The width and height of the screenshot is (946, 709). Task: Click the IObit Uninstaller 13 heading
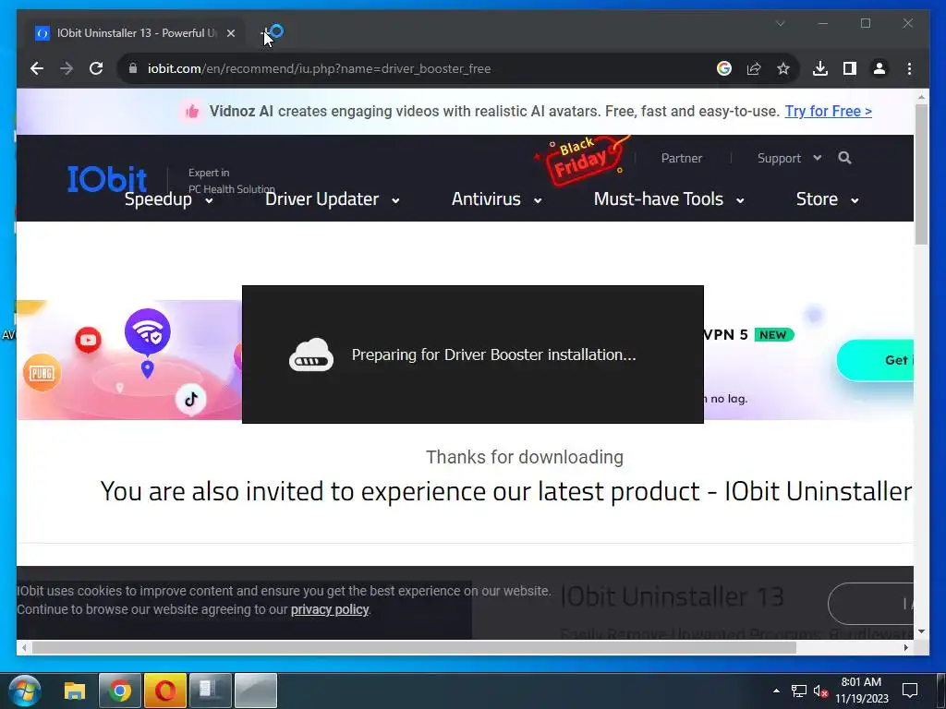tap(673, 597)
